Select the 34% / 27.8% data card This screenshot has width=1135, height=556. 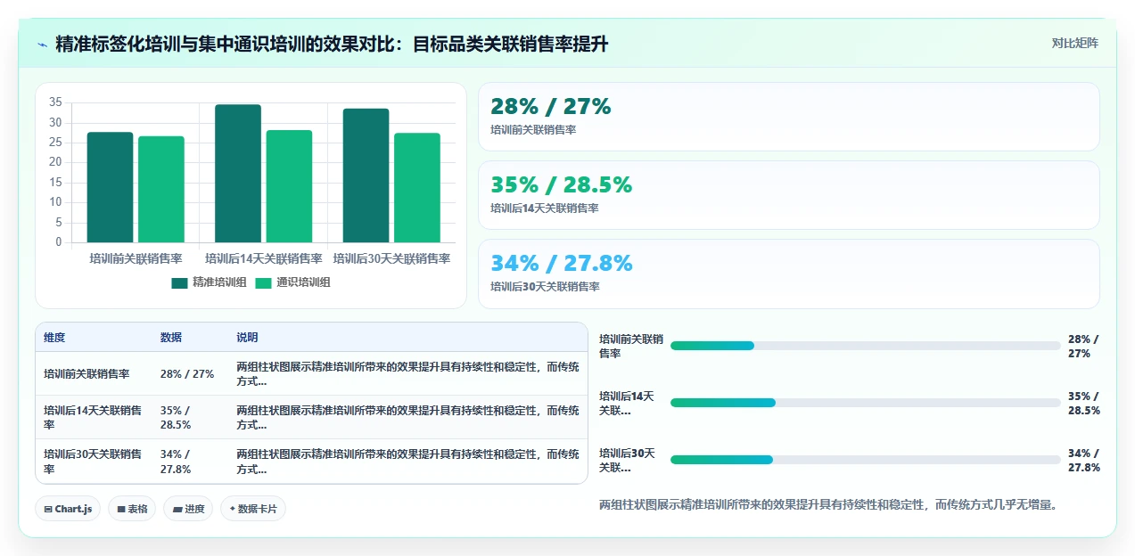788,274
